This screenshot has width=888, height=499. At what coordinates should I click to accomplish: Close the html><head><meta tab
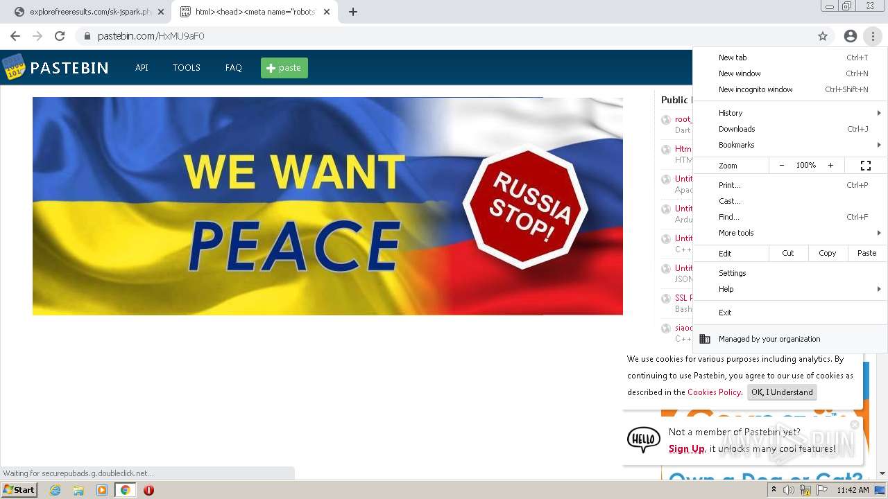(327, 12)
